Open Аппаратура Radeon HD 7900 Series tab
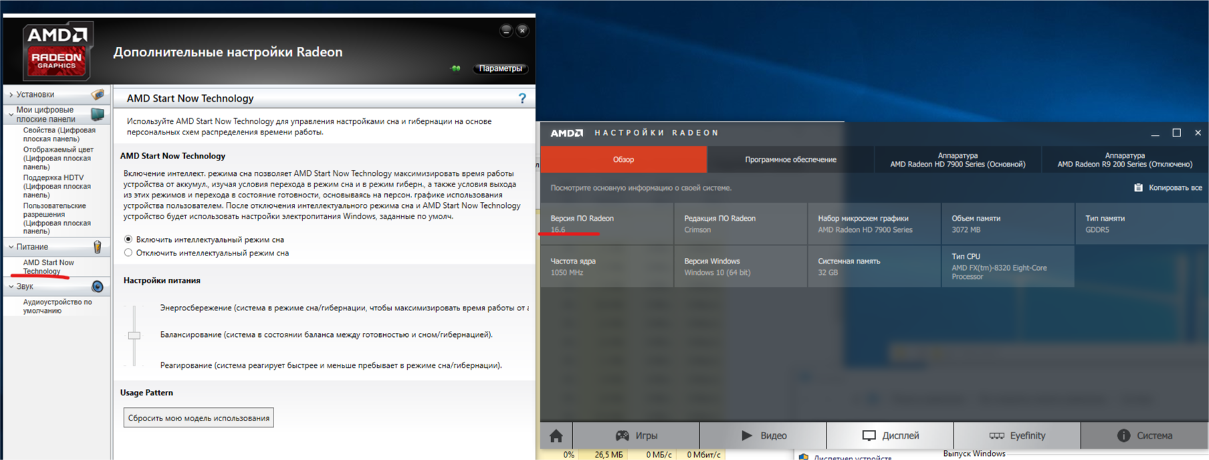 click(x=958, y=160)
